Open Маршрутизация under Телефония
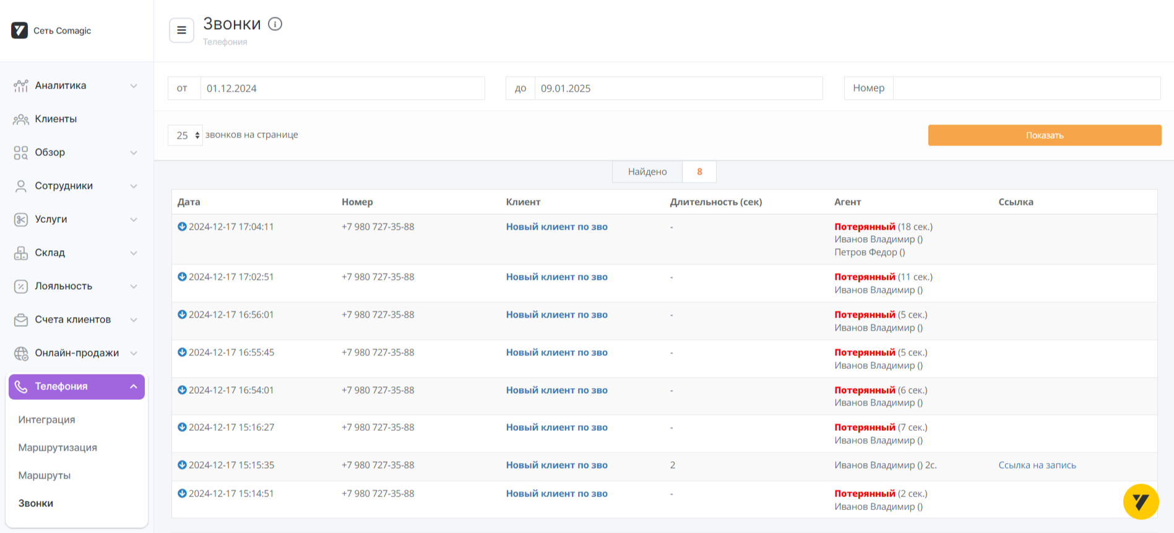Viewport: 1174px width, 533px height. point(58,448)
